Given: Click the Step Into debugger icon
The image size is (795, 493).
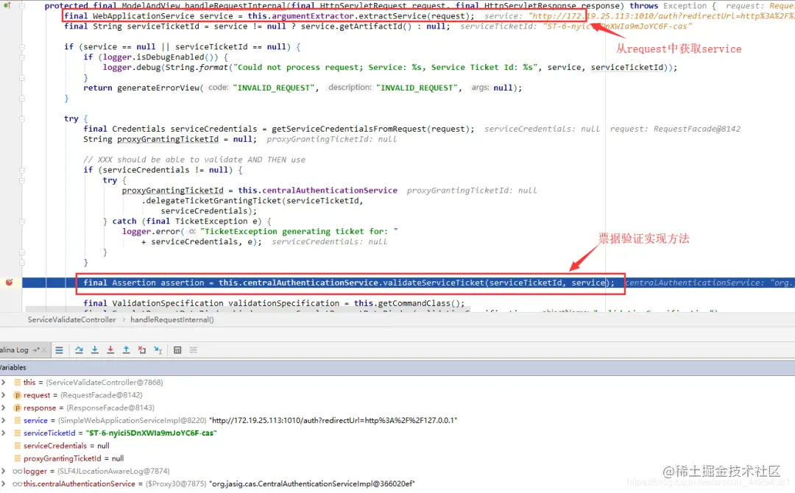Looking at the screenshot, I should [95, 350].
